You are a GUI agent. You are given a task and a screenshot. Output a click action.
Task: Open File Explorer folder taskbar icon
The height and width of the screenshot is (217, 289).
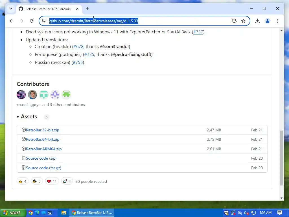(64, 213)
